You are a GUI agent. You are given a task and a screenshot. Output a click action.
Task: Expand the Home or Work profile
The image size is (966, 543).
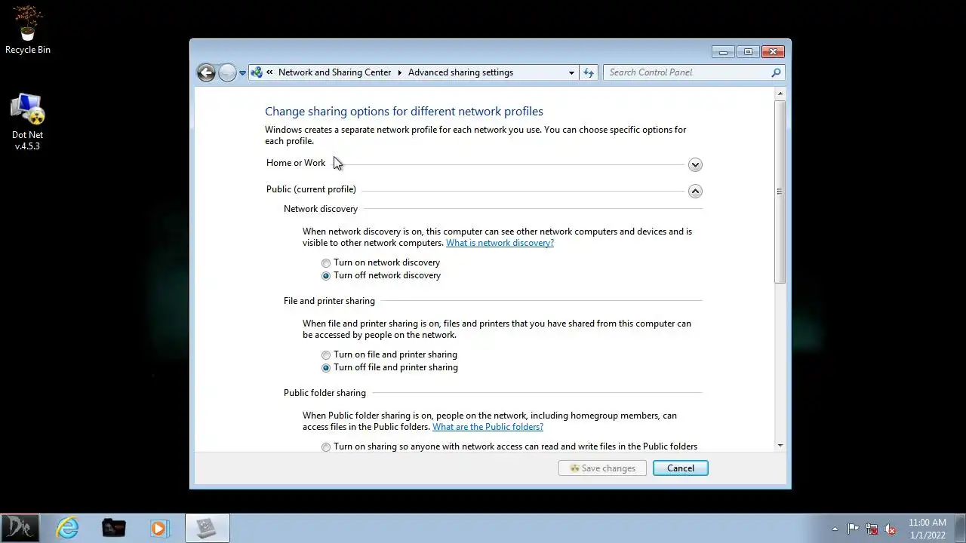[695, 164]
